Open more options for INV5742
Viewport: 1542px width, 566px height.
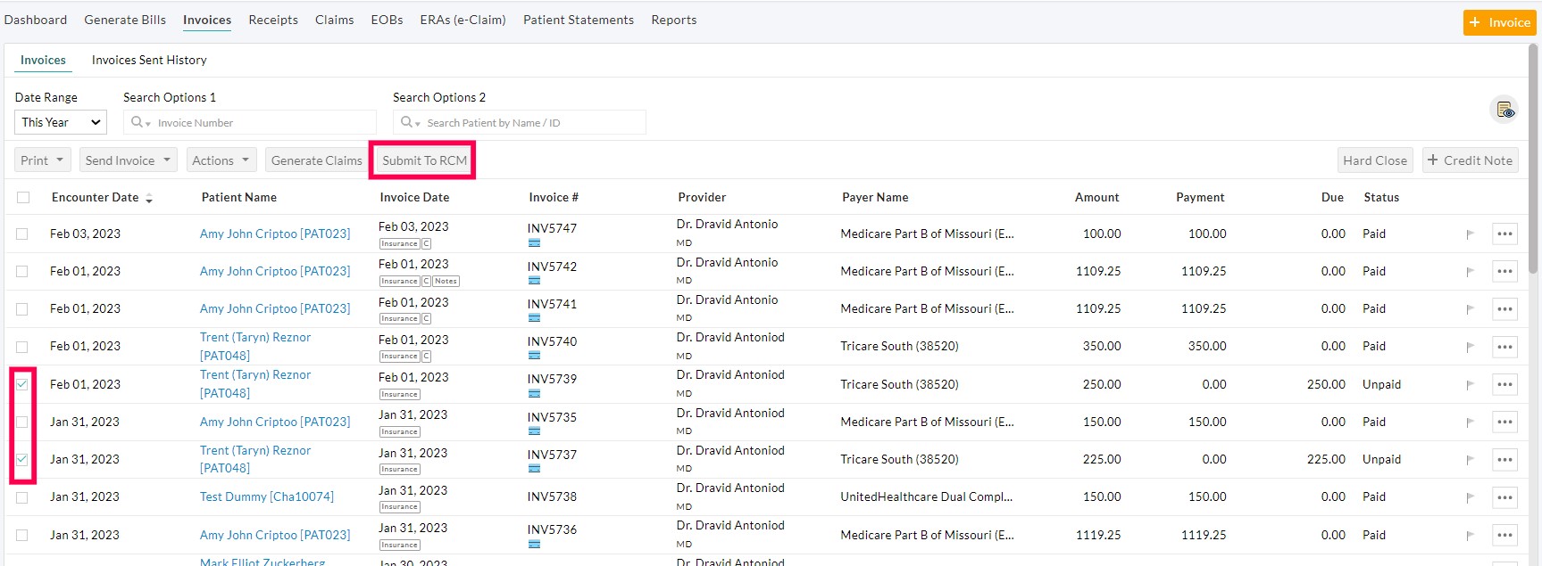1504,272
